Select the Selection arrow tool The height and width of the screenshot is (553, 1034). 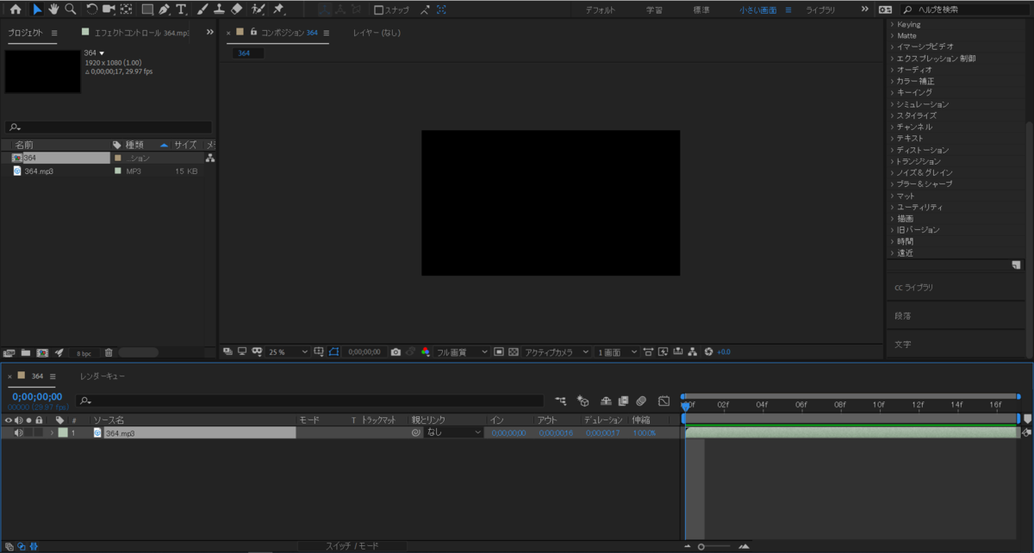coord(37,9)
